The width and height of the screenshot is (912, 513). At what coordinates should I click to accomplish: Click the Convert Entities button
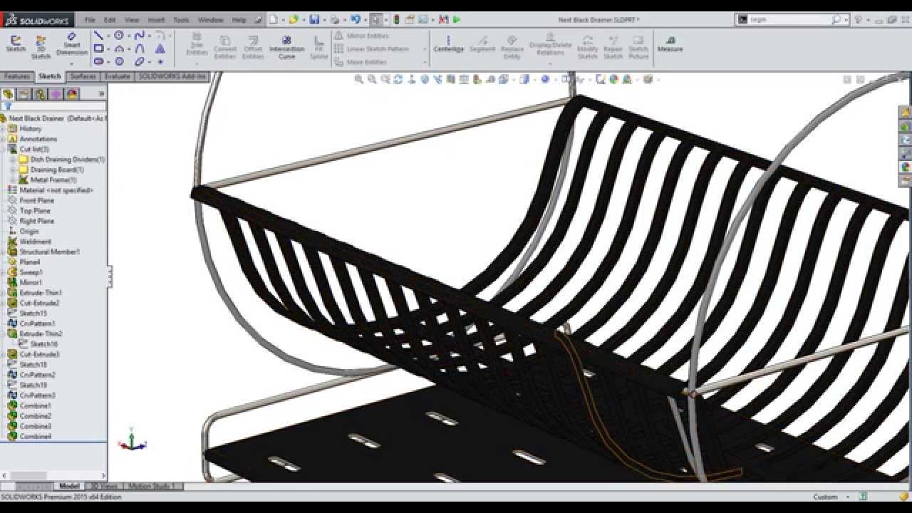225,48
